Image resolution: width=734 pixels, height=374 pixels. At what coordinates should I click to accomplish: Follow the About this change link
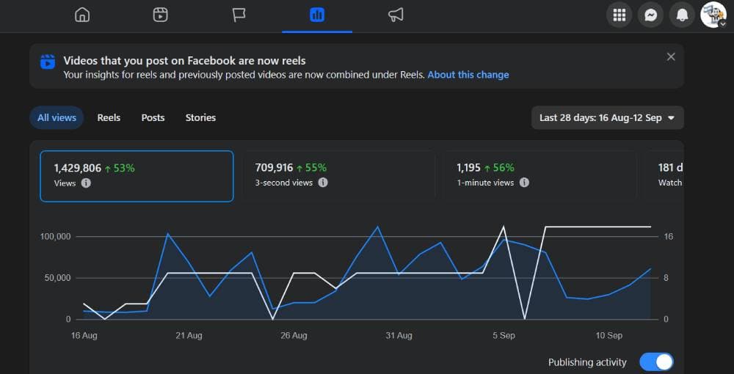pyautogui.click(x=468, y=75)
